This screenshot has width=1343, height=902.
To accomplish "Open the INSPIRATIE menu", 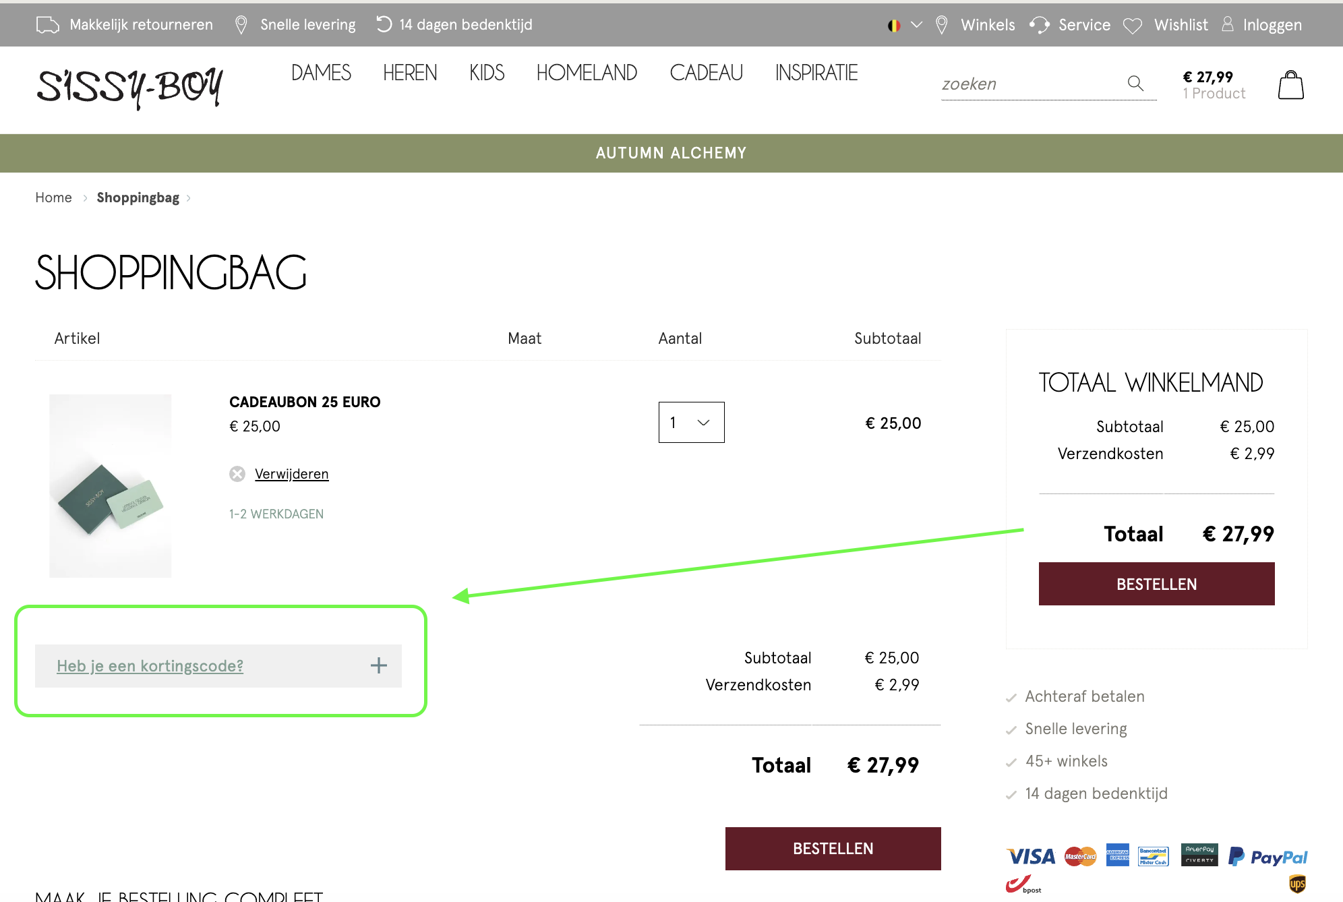I will click(x=816, y=73).
